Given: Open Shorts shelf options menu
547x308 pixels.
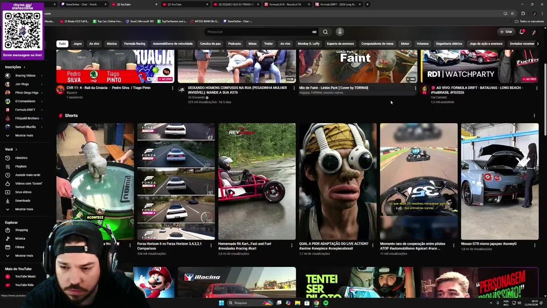Looking at the screenshot, I should click(534, 115).
